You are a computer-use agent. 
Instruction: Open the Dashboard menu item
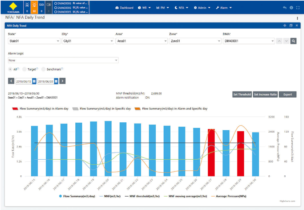(x=124, y=8)
